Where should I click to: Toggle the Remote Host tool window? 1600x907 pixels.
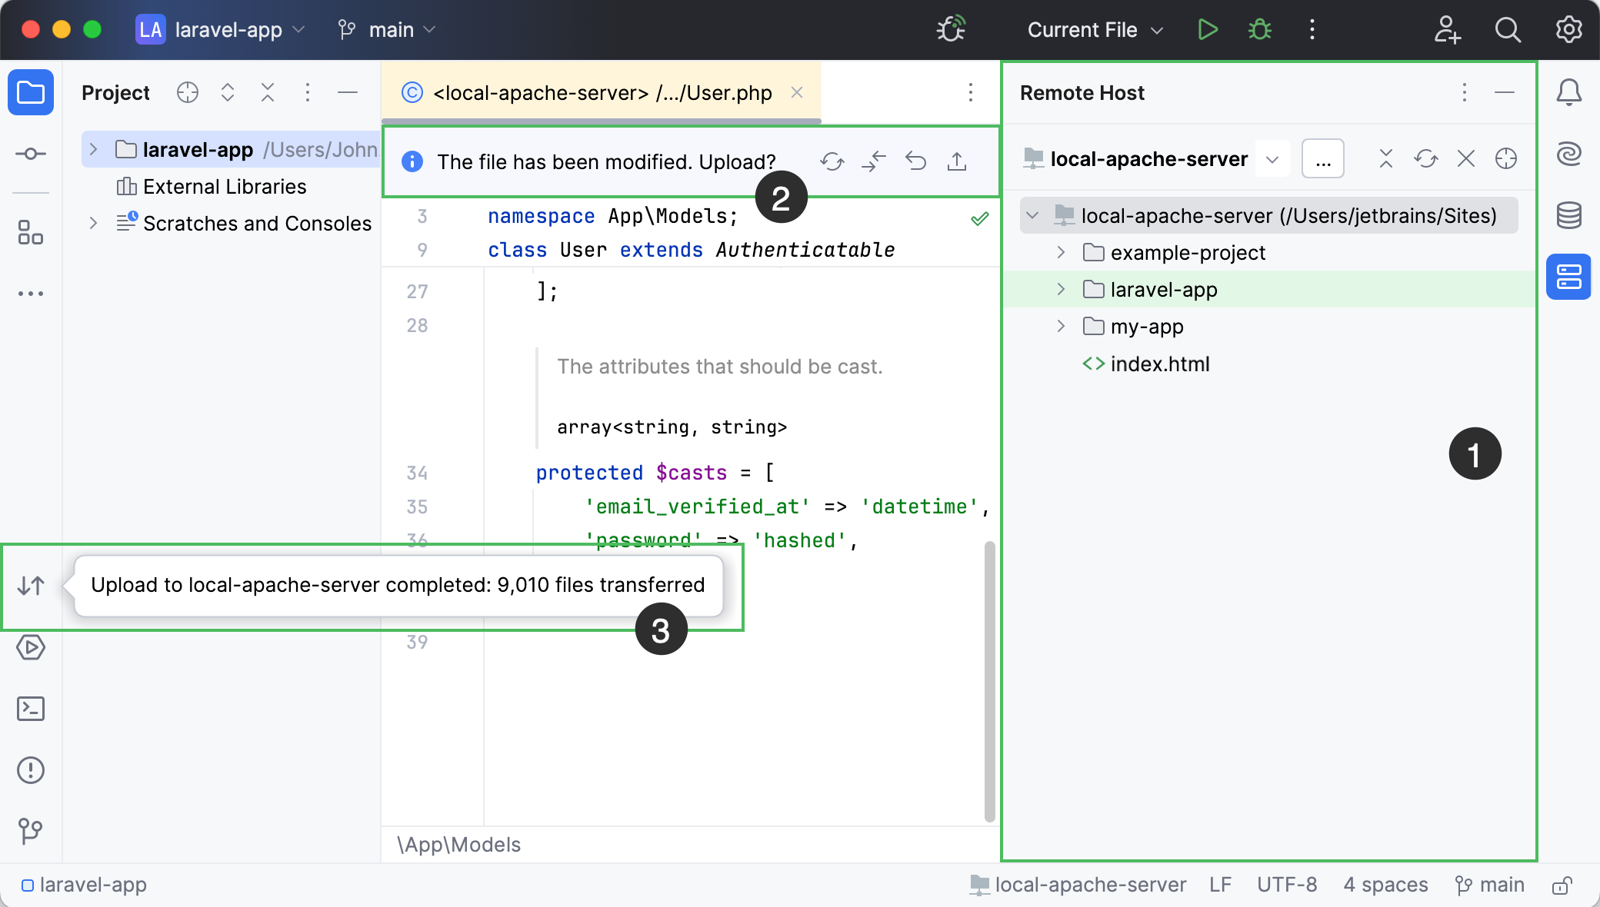[x=1569, y=277]
